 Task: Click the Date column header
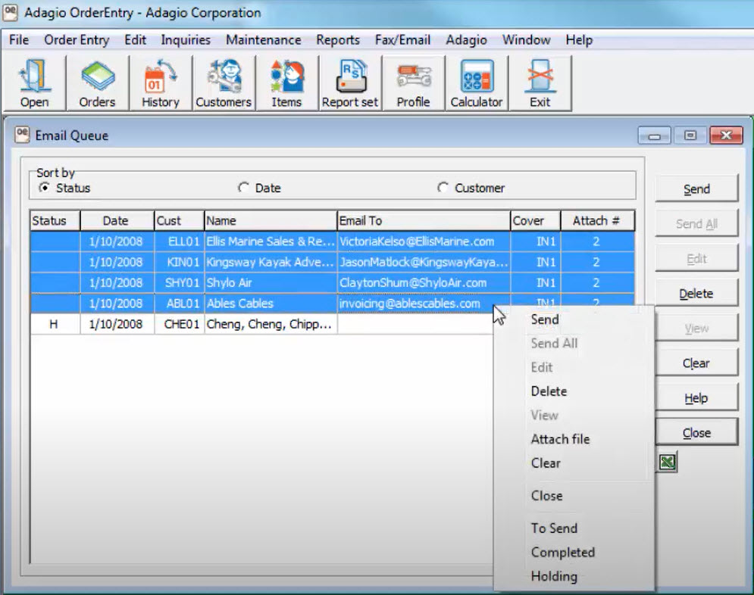(117, 220)
